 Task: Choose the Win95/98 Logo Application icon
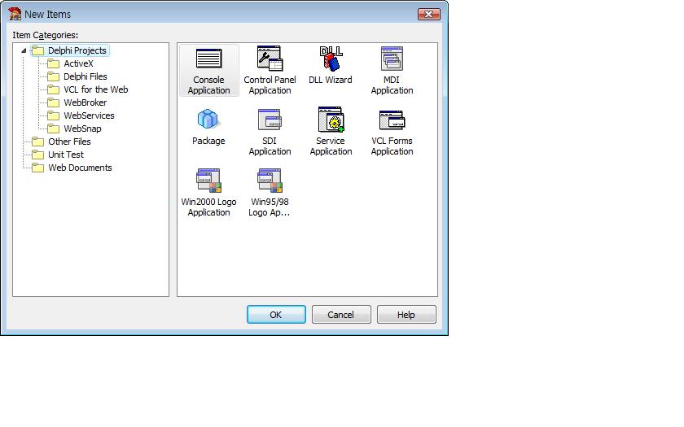[x=270, y=181]
